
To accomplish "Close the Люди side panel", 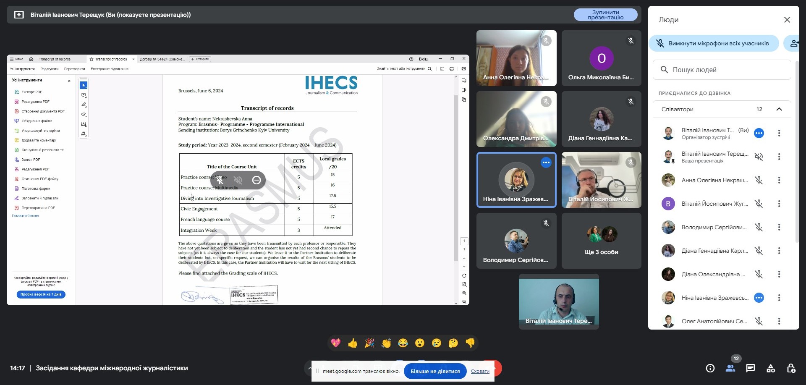I will [x=787, y=20].
